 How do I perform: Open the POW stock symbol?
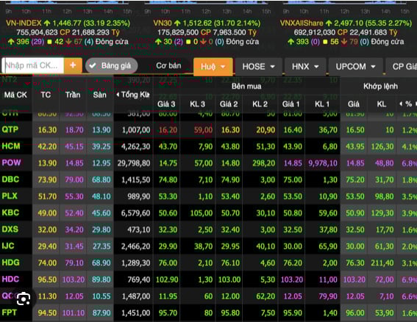11,163
